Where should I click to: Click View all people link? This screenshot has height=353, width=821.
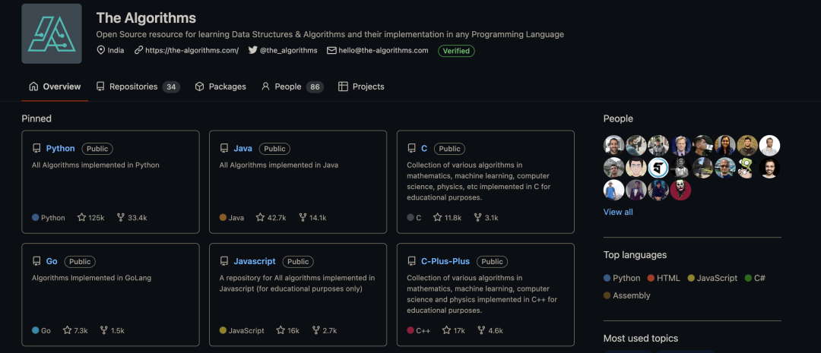pyautogui.click(x=618, y=212)
